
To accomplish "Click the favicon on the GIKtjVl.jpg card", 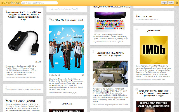I will [50, 102].
